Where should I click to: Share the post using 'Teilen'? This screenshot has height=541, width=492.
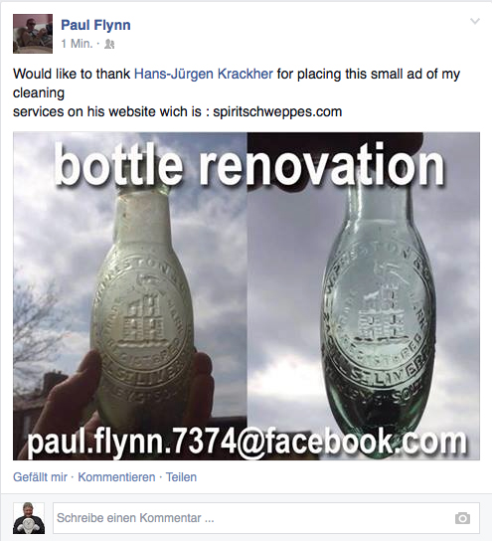click(181, 477)
